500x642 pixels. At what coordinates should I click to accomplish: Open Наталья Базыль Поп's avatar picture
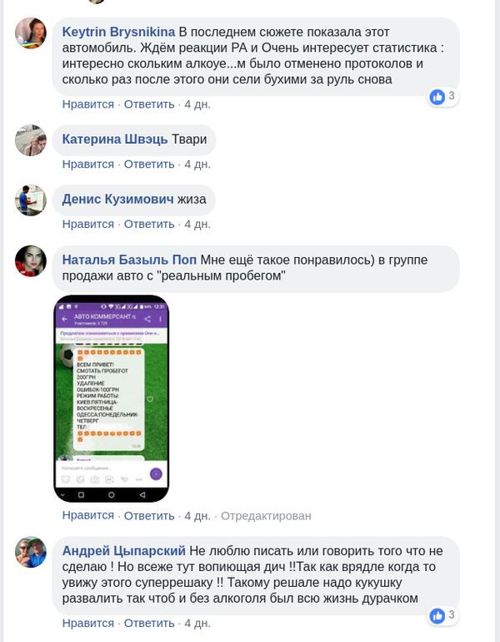(31, 260)
